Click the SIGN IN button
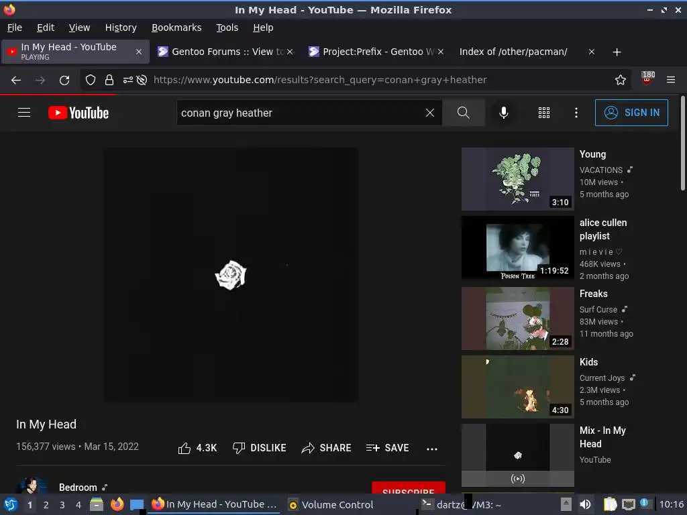687x515 pixels. (x=631, y=113)
